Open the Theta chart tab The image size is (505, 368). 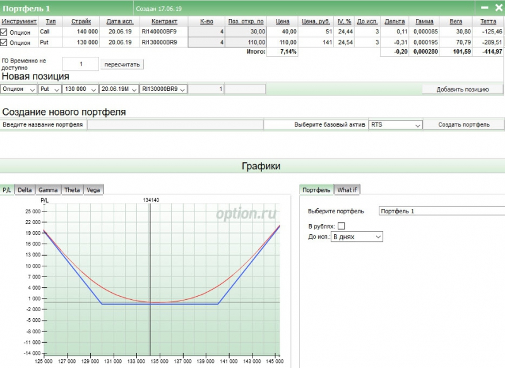pos(72,189)
